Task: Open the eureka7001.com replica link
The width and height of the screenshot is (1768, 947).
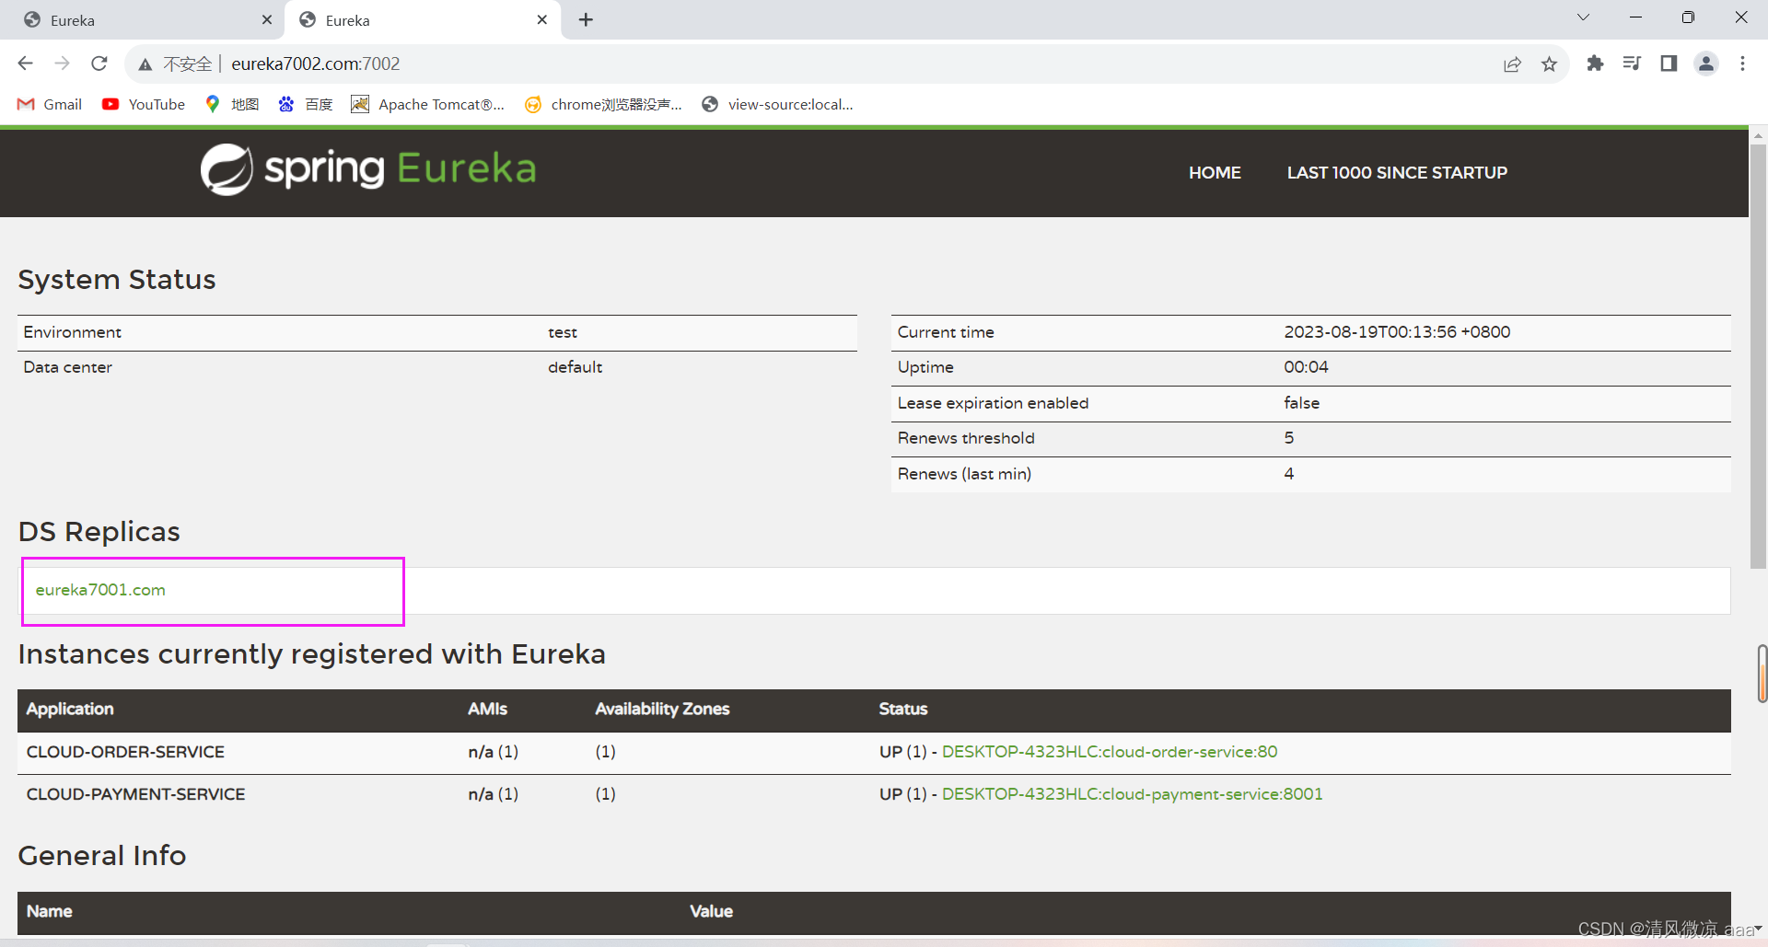Action: tap(100, 590)
